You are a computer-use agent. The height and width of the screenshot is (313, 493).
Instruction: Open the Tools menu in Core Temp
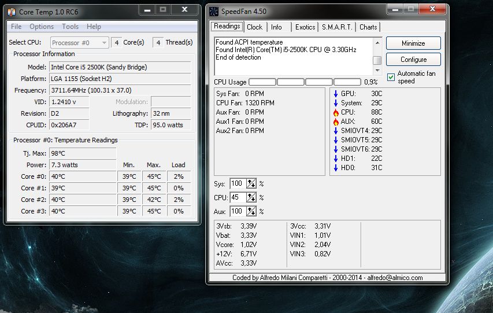[70, 27]
